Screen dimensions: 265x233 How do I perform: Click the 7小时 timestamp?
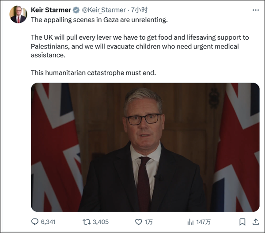pos(141,10)
